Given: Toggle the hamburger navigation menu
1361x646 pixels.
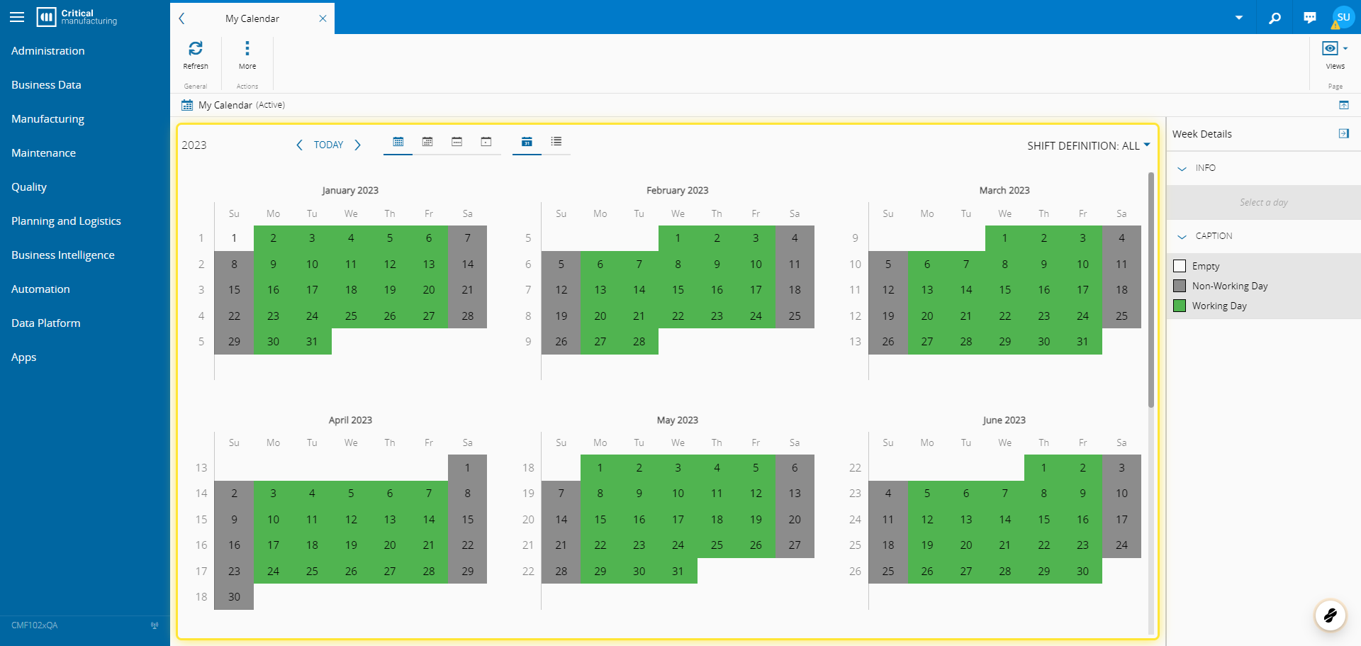Looking at the screenshot, I should pyautogui.click(x=17, y=17).
